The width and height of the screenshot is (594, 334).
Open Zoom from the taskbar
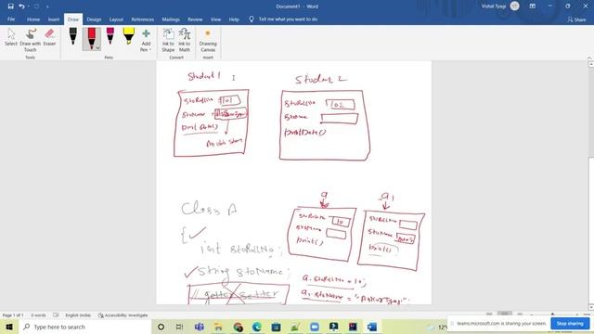pyautogui.click(x=315, y=327)
